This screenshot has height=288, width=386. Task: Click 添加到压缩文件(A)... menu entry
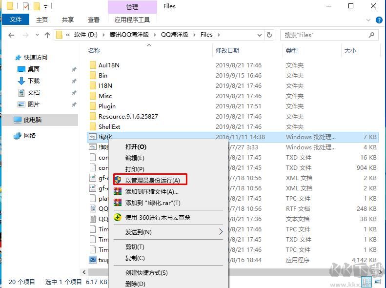[152, 191]
